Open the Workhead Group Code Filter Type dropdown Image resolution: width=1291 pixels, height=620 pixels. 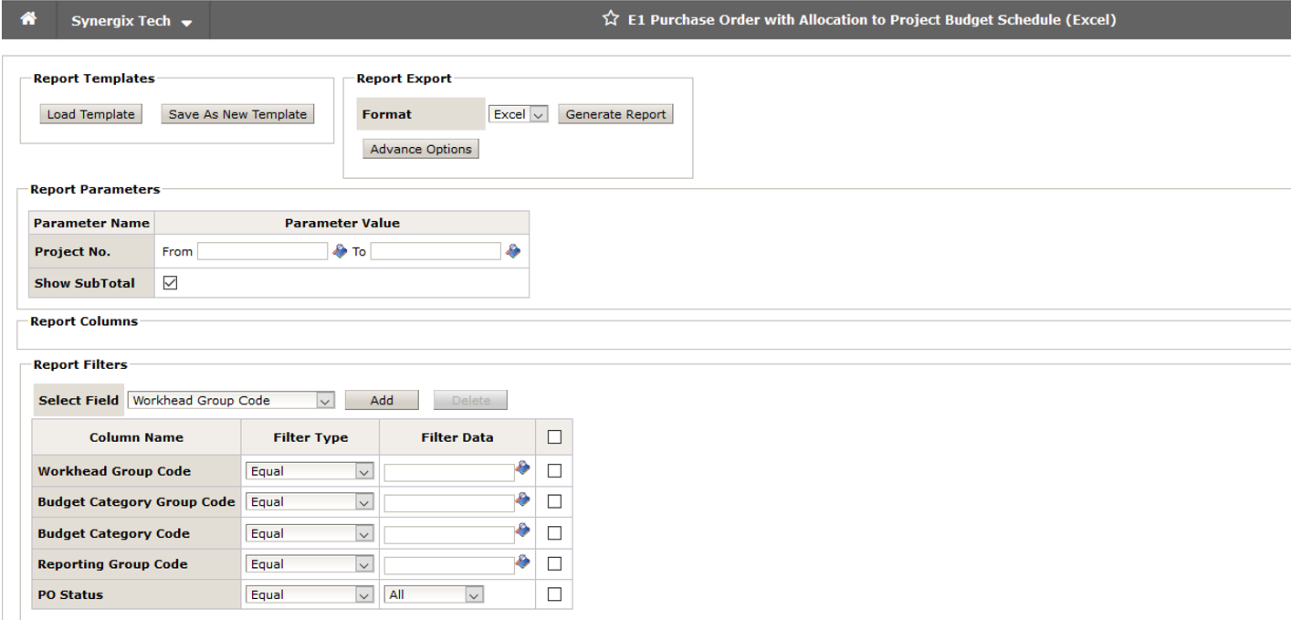310,470
